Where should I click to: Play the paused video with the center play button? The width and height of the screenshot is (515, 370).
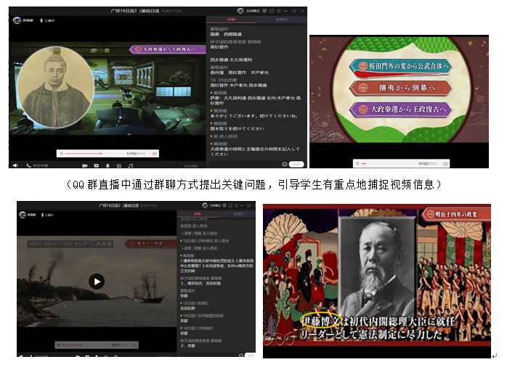96,281
